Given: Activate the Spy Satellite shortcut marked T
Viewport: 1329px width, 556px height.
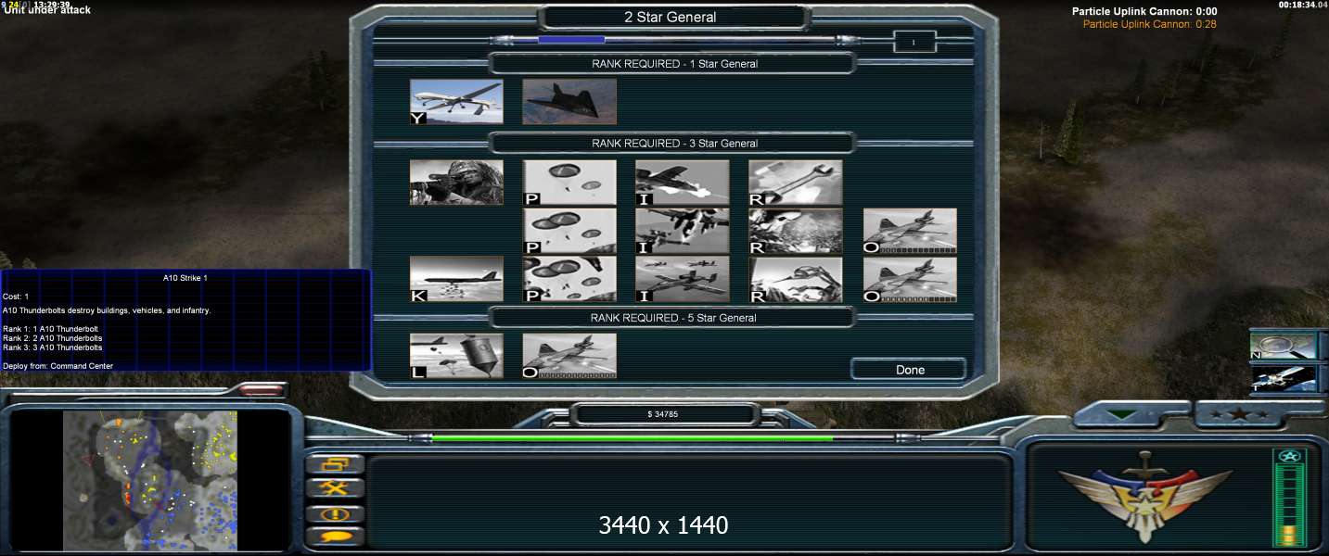Looking at the screenshot, I should tap(1284, 379).
